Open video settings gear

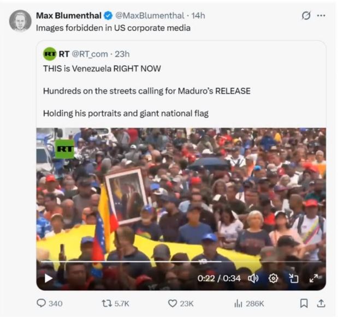pos(273,278)
